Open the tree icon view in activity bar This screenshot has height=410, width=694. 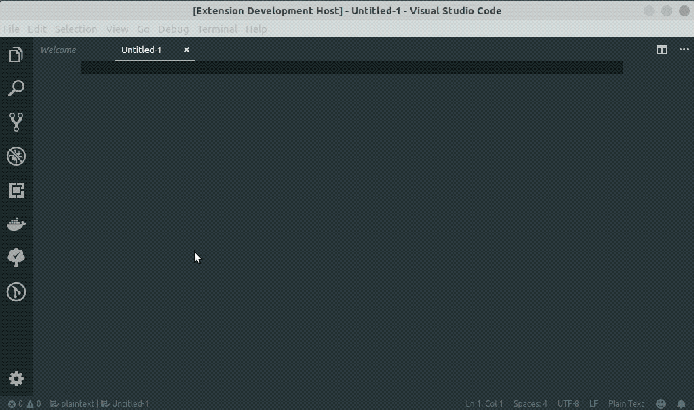(x=16, y=258)
